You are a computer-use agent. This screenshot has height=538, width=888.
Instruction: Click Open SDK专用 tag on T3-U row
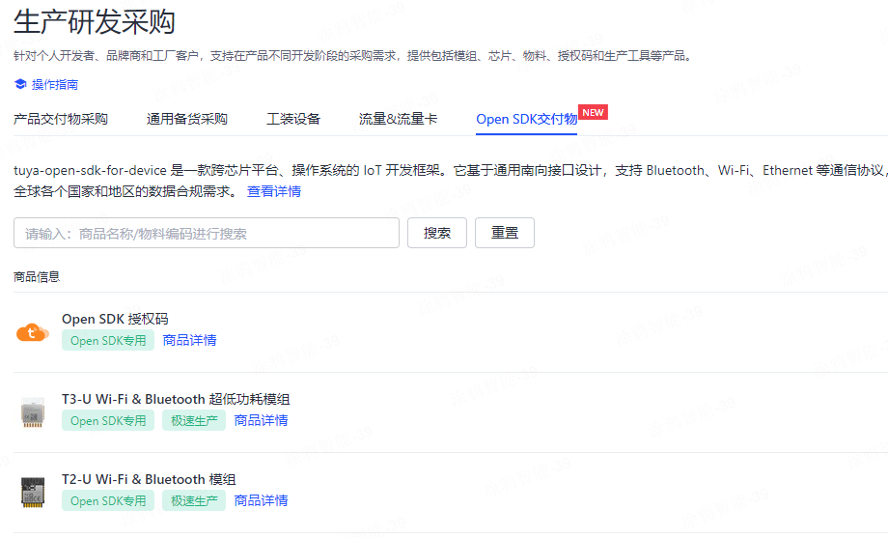coord(108,421)
